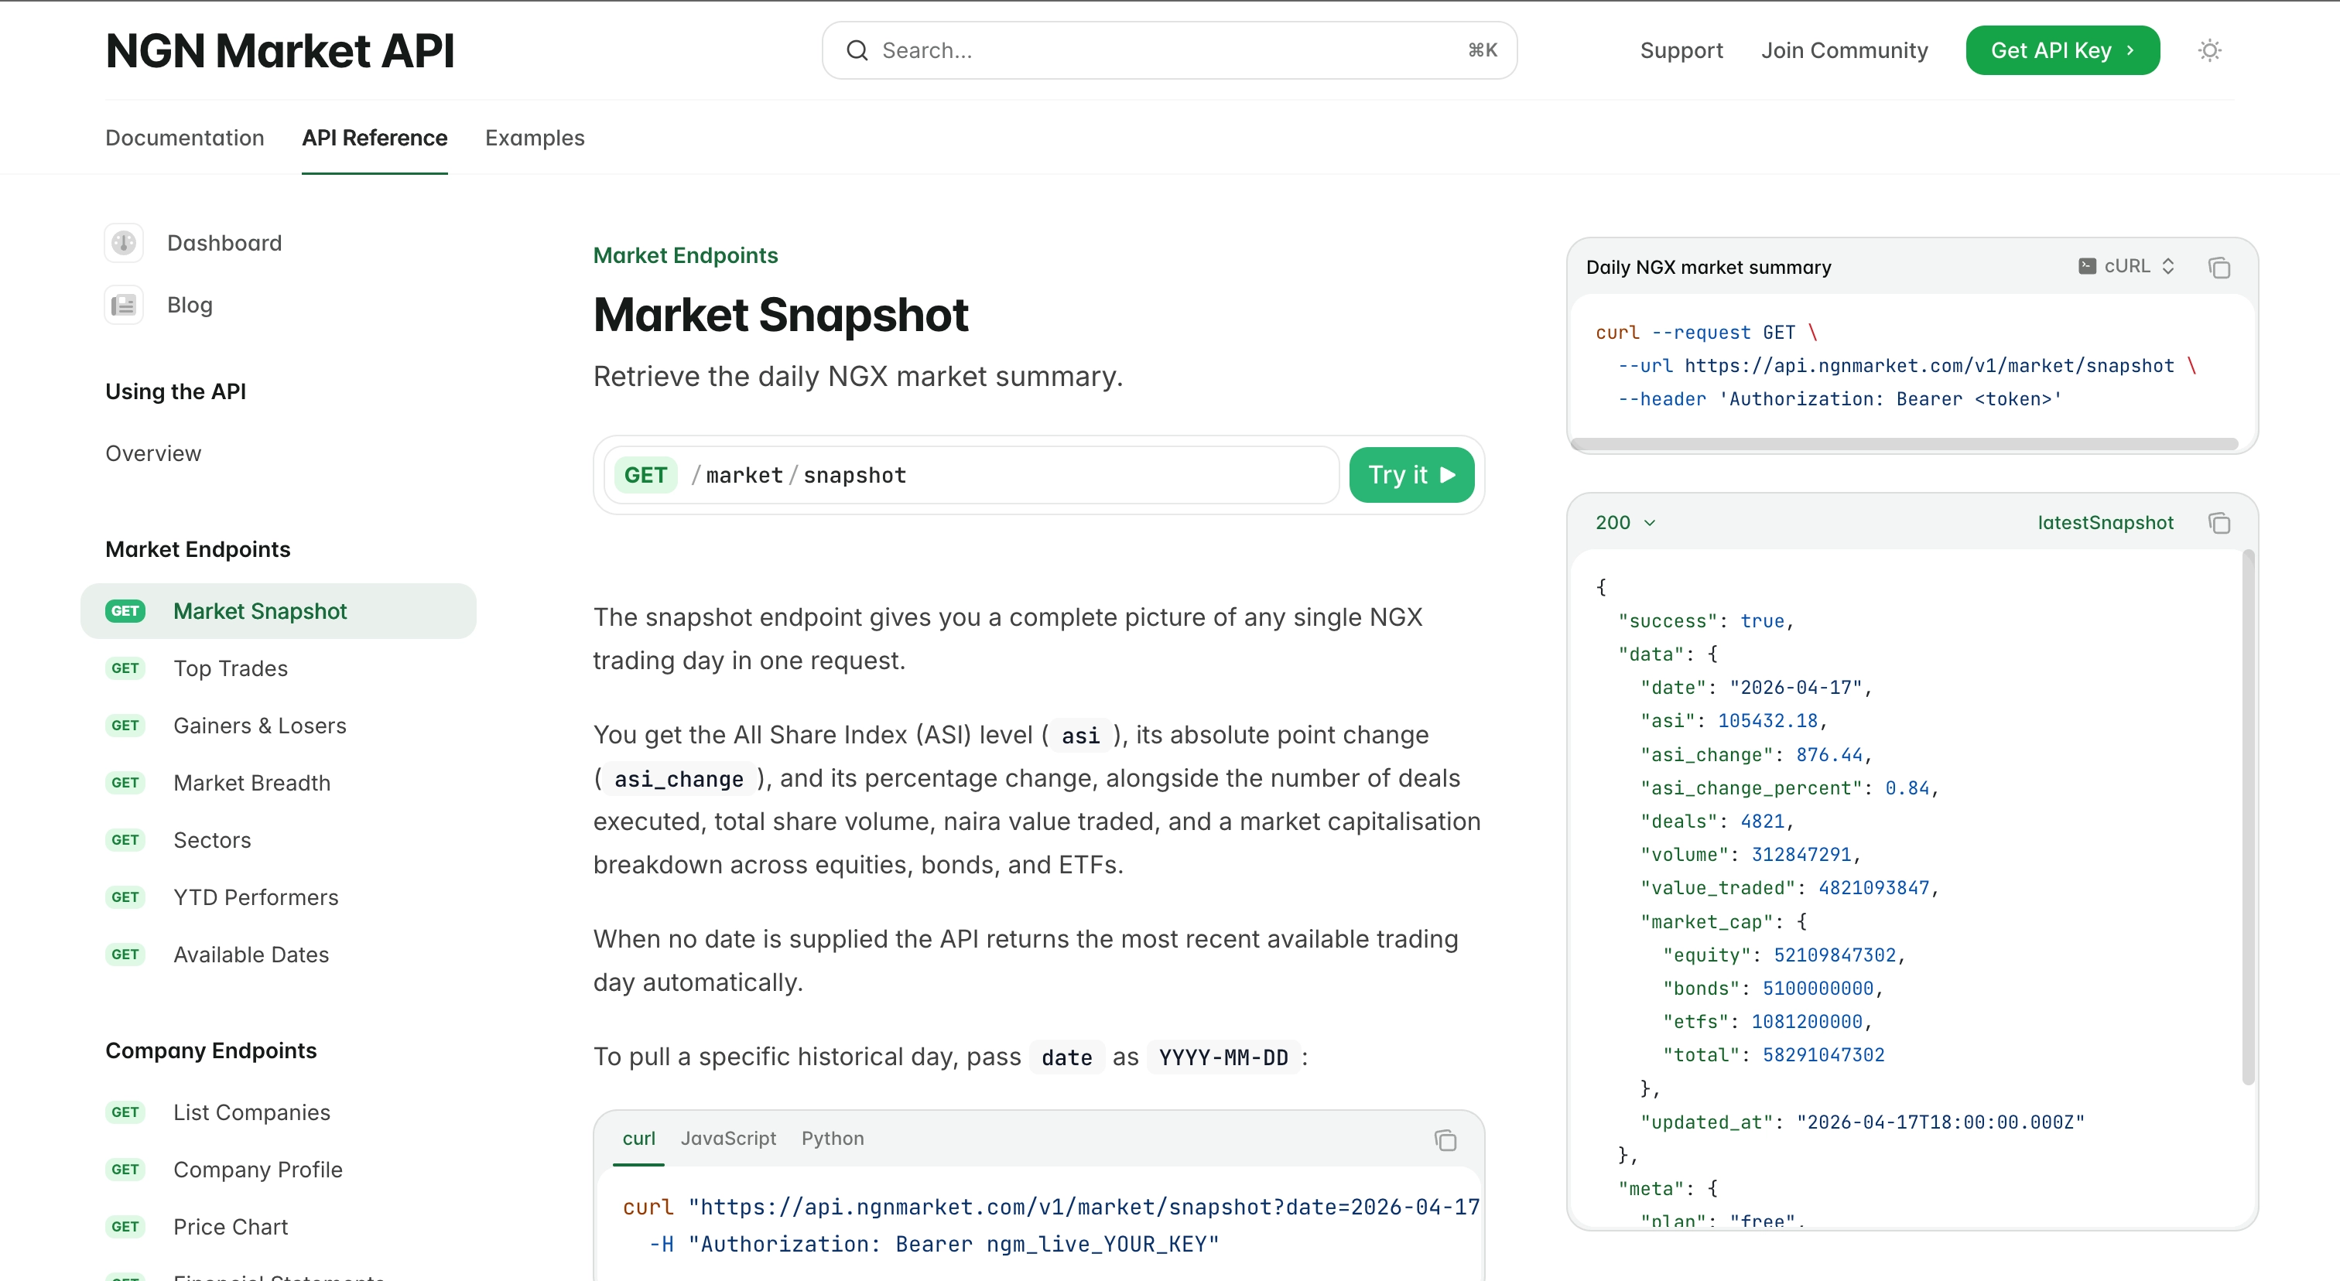Click the Company Endpoints section heading
Screen dimensions: 2340x1281
point(210,1050)
